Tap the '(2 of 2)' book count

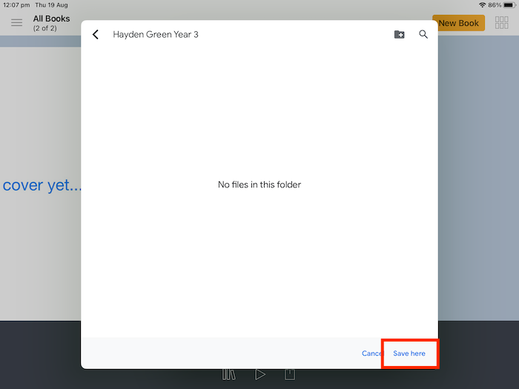[x=47, y=28]
